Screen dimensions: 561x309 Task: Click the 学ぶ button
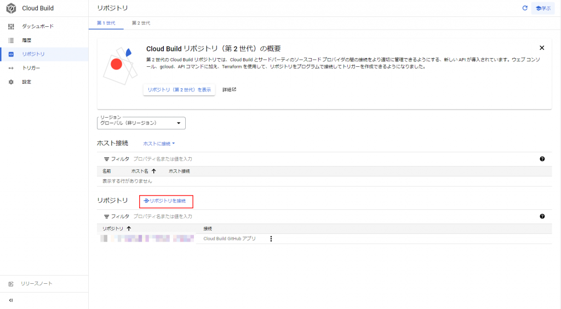click(543, 8)
